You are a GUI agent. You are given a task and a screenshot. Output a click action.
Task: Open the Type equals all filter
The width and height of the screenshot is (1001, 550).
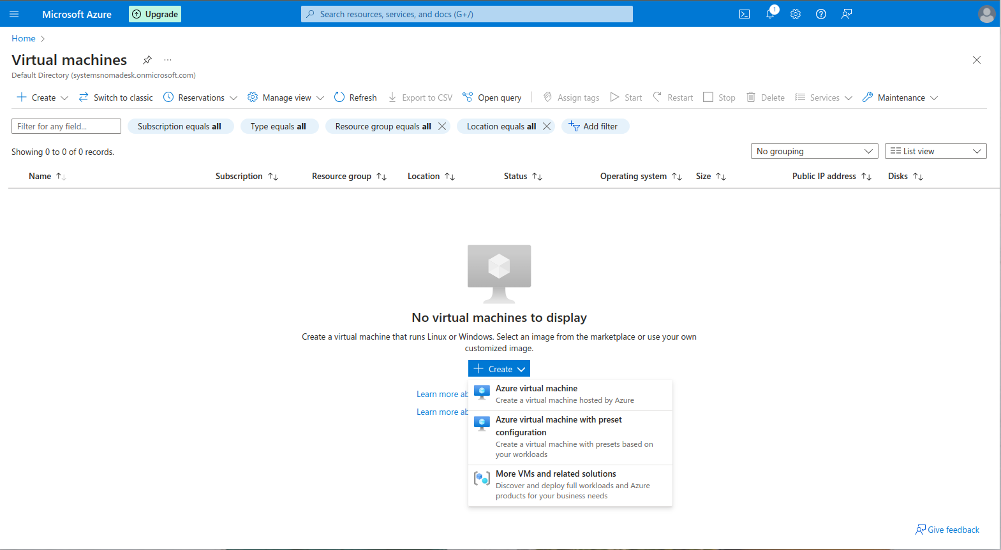click(279, 126)
